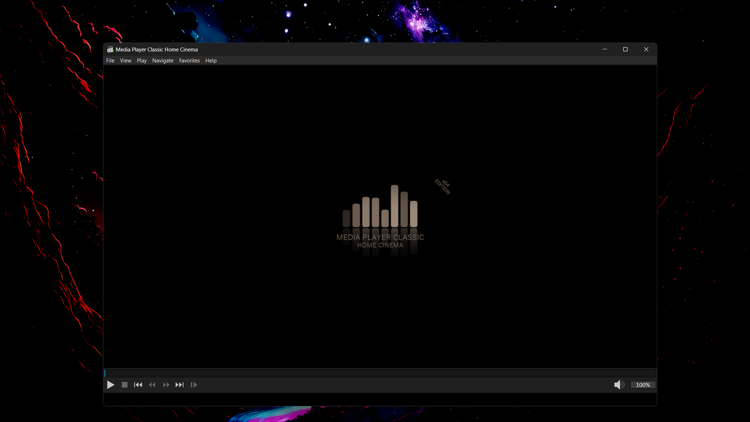Click the seek bar timeline
The width and height of the screenshot is (750, 422).
point(380,373)
